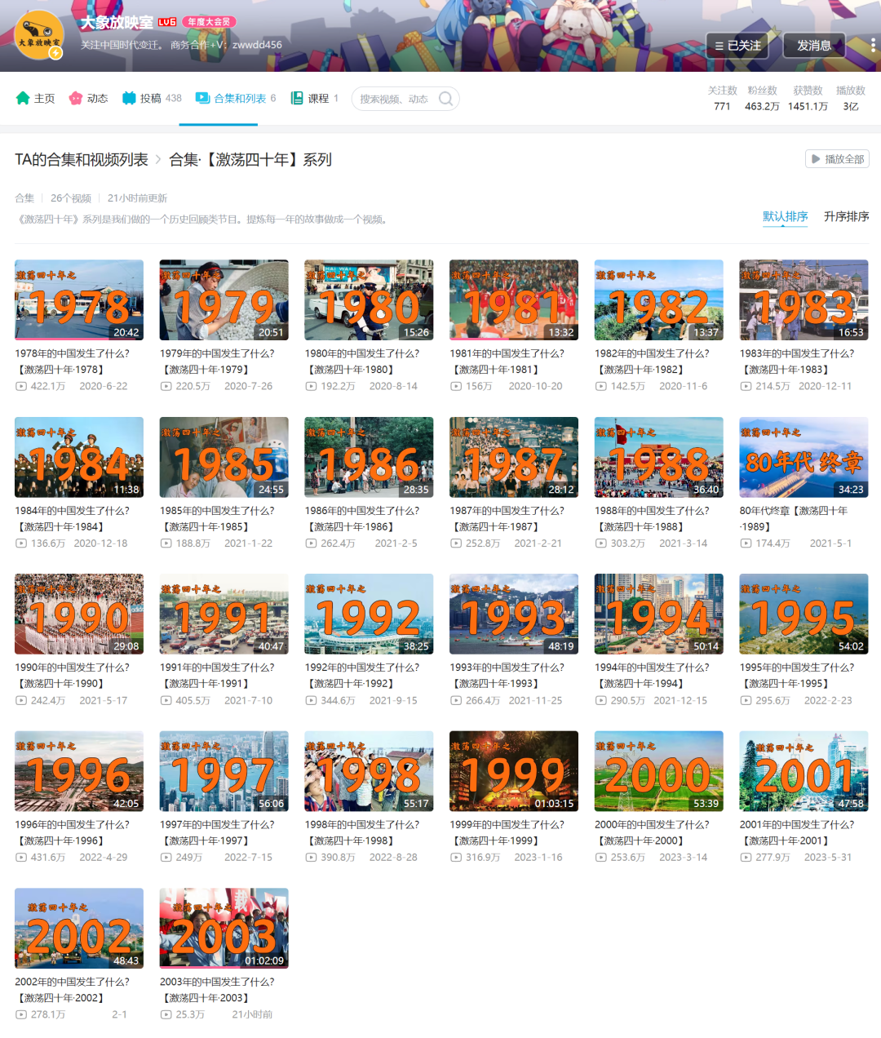Image resolution: width=881 pixels, height=1038 pixels.
Task: Open the 1988 video thumbnail
Action: (x=659, y=457)
